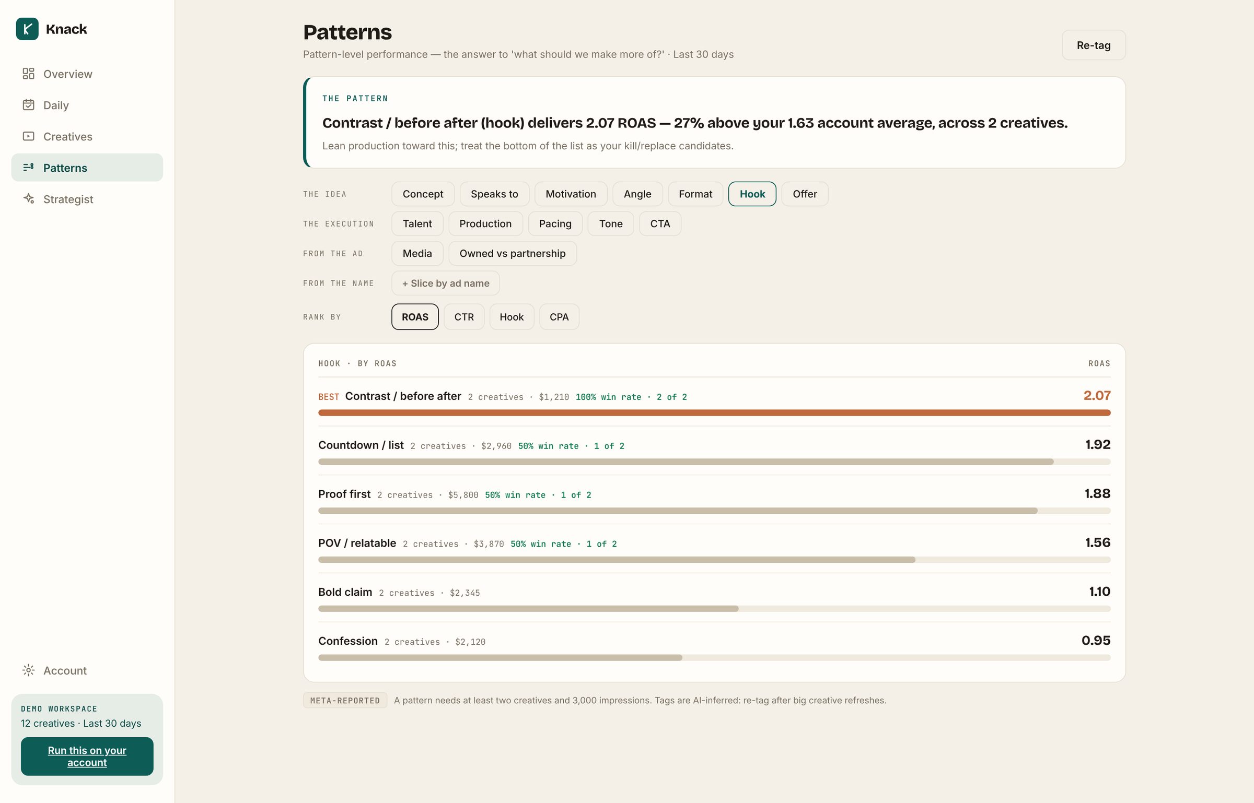Click the Countdown / list row
This screenshot has height=803, width=1254.
point(714,451)
